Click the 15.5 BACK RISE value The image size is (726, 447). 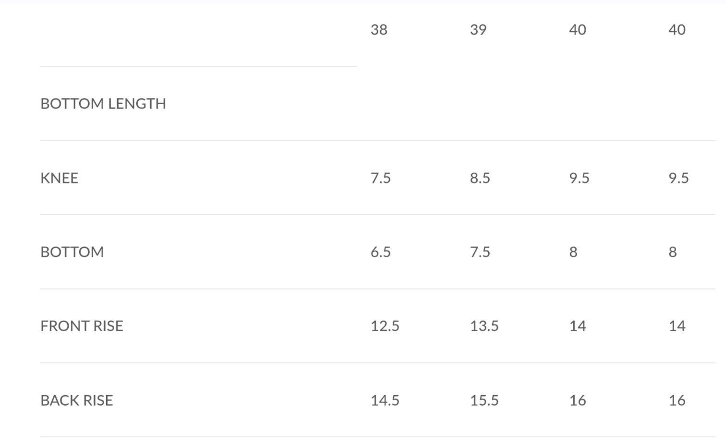pyautogui.click(x=484, y=400)
